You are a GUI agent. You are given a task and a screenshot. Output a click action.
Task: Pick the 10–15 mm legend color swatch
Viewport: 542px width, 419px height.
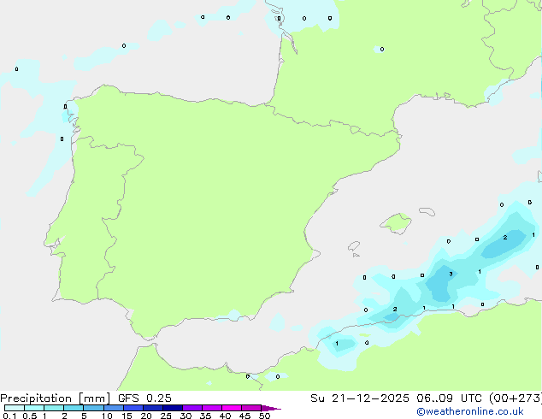[x=114, y=408]
